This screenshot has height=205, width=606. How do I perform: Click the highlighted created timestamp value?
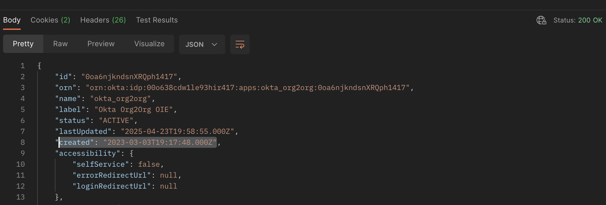pos(160,142)
